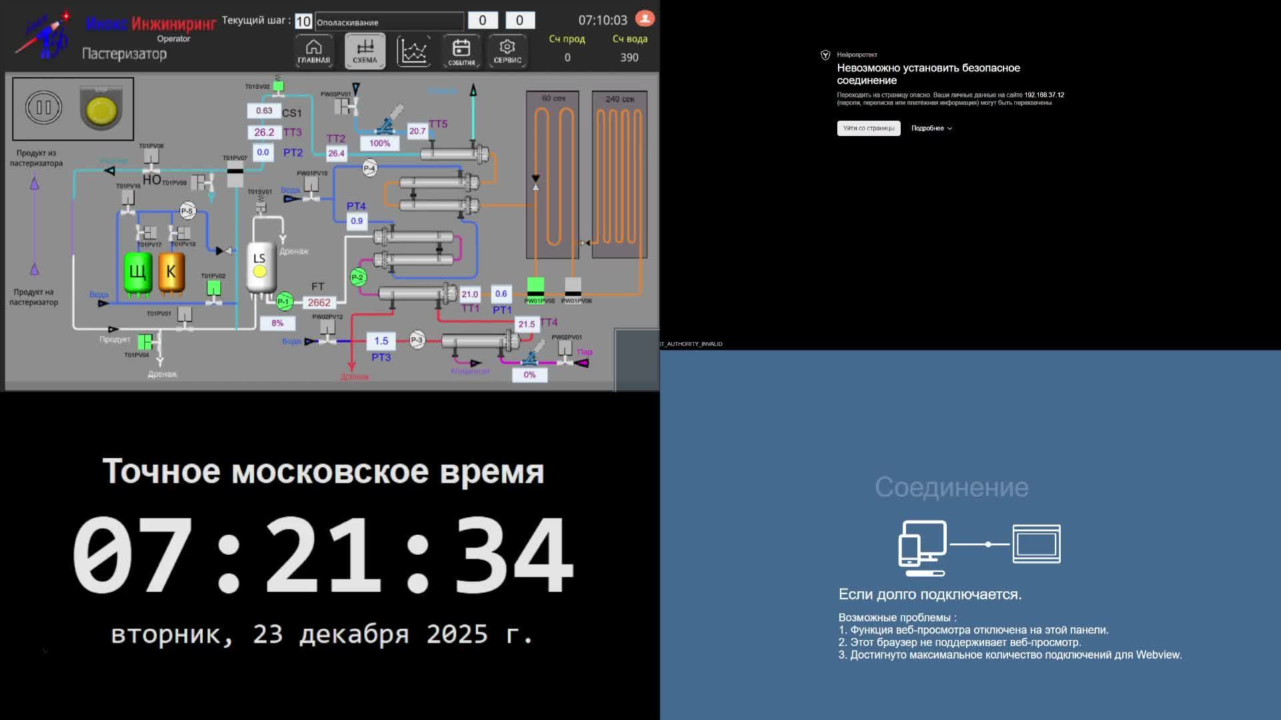This screenshot has height=720, width=1281.
Task: Click the user account icon
Action: [645, 19]
